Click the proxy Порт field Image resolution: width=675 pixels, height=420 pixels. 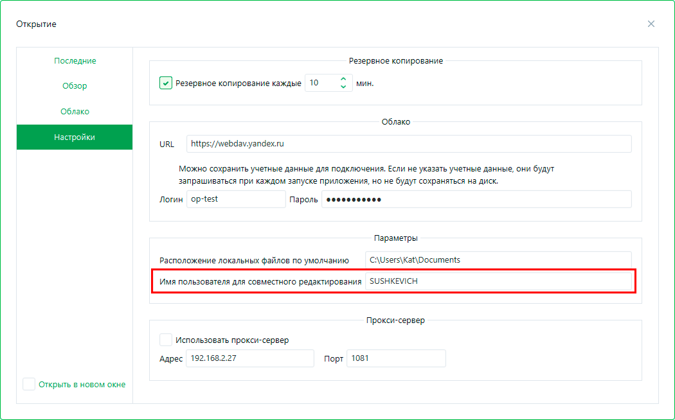395,358
